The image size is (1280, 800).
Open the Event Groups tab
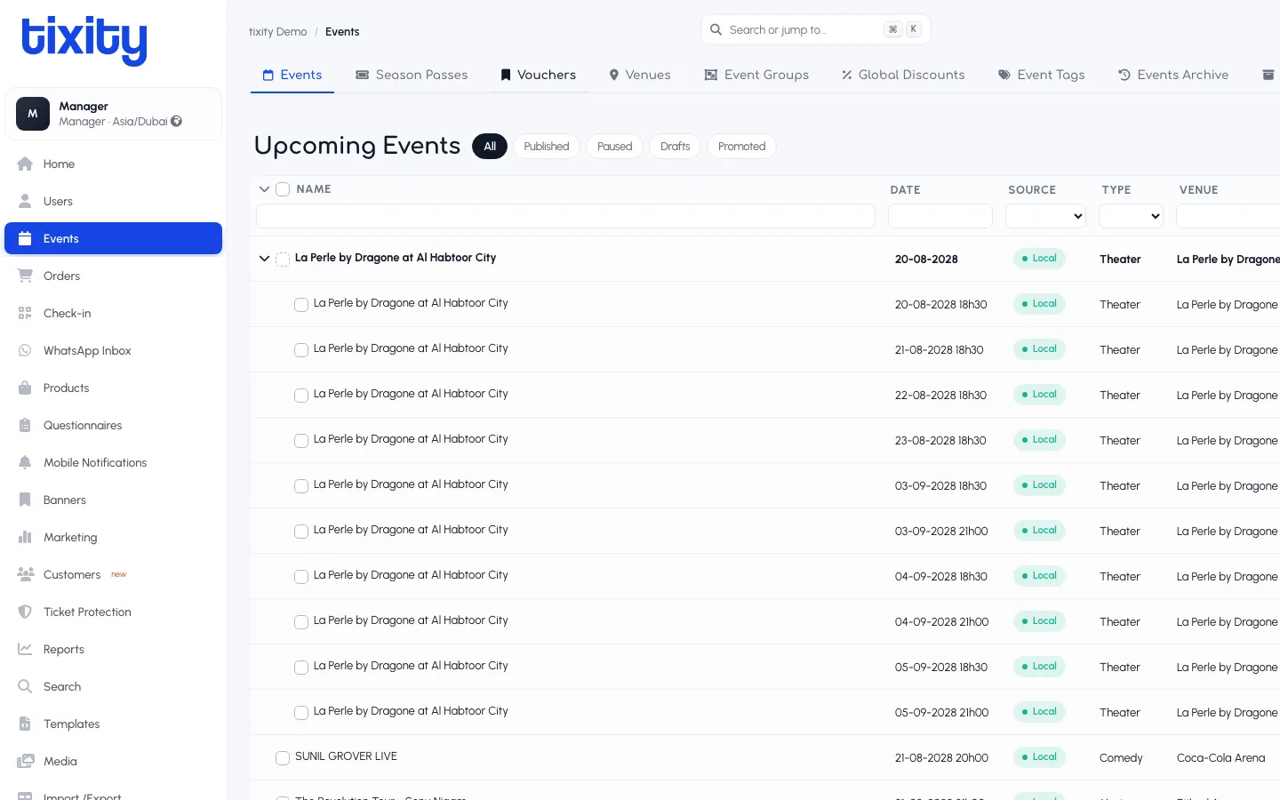[x=756, y=75]
